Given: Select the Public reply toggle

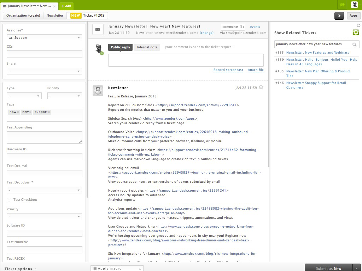Looking at the screenshot, I should (121, 47).
